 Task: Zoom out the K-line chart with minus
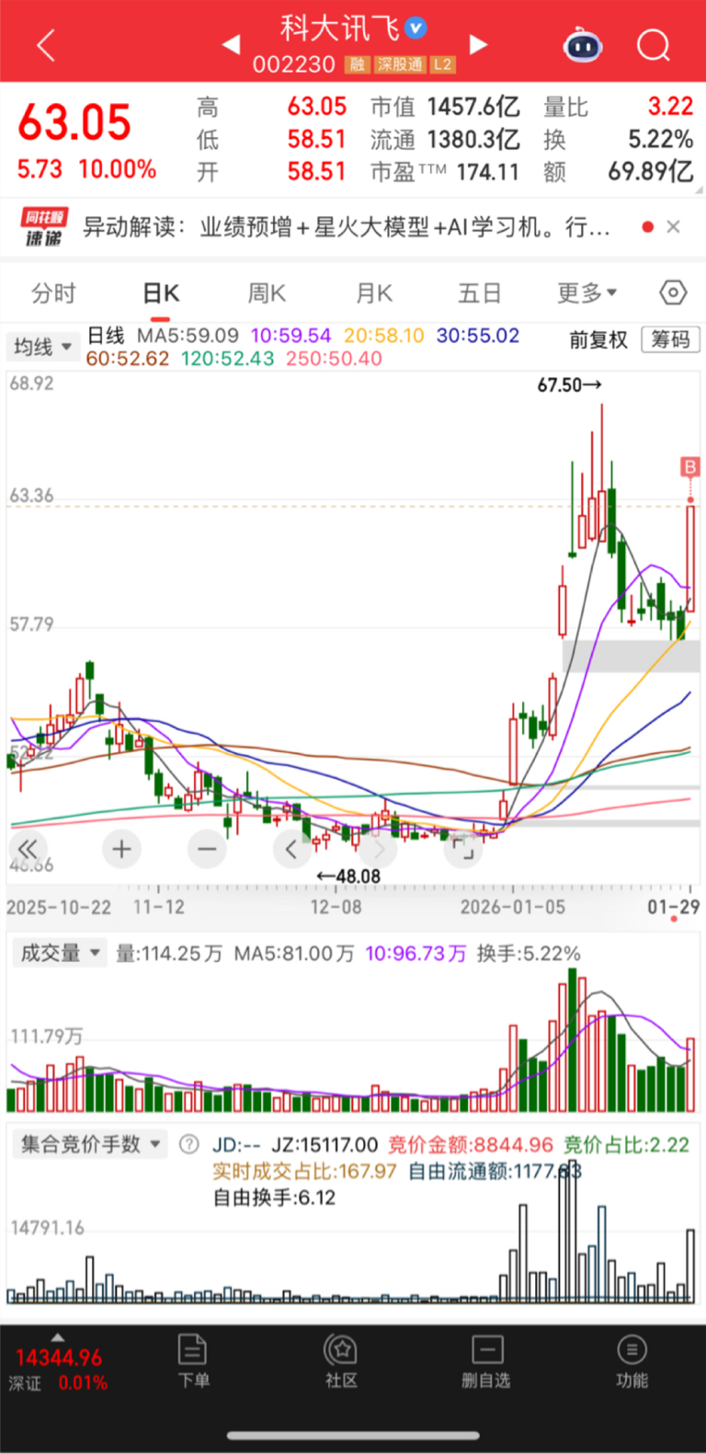click(207, 849)
